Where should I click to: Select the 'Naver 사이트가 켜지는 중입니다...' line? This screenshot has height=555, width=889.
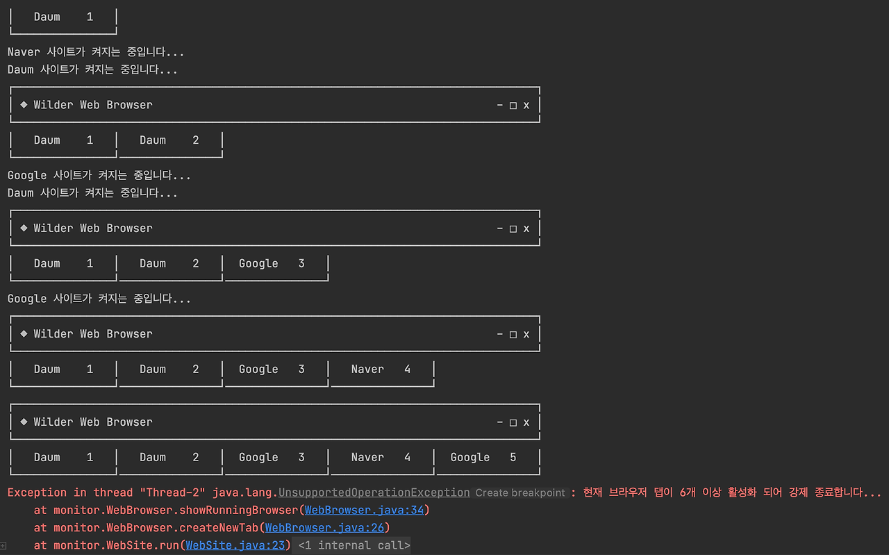click(x=96, y=52)
